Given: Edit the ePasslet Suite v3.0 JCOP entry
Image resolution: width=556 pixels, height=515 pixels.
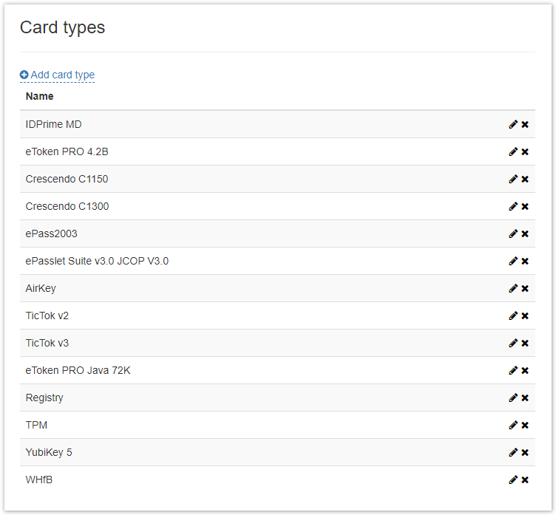Looking at the screenshot, I should 513,261.
